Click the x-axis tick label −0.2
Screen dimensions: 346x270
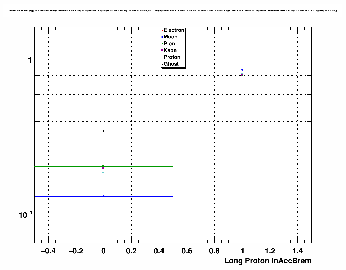76,251
